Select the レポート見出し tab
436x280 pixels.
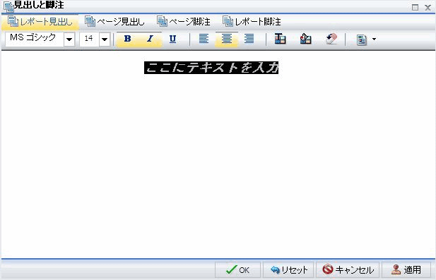[40, 22]
